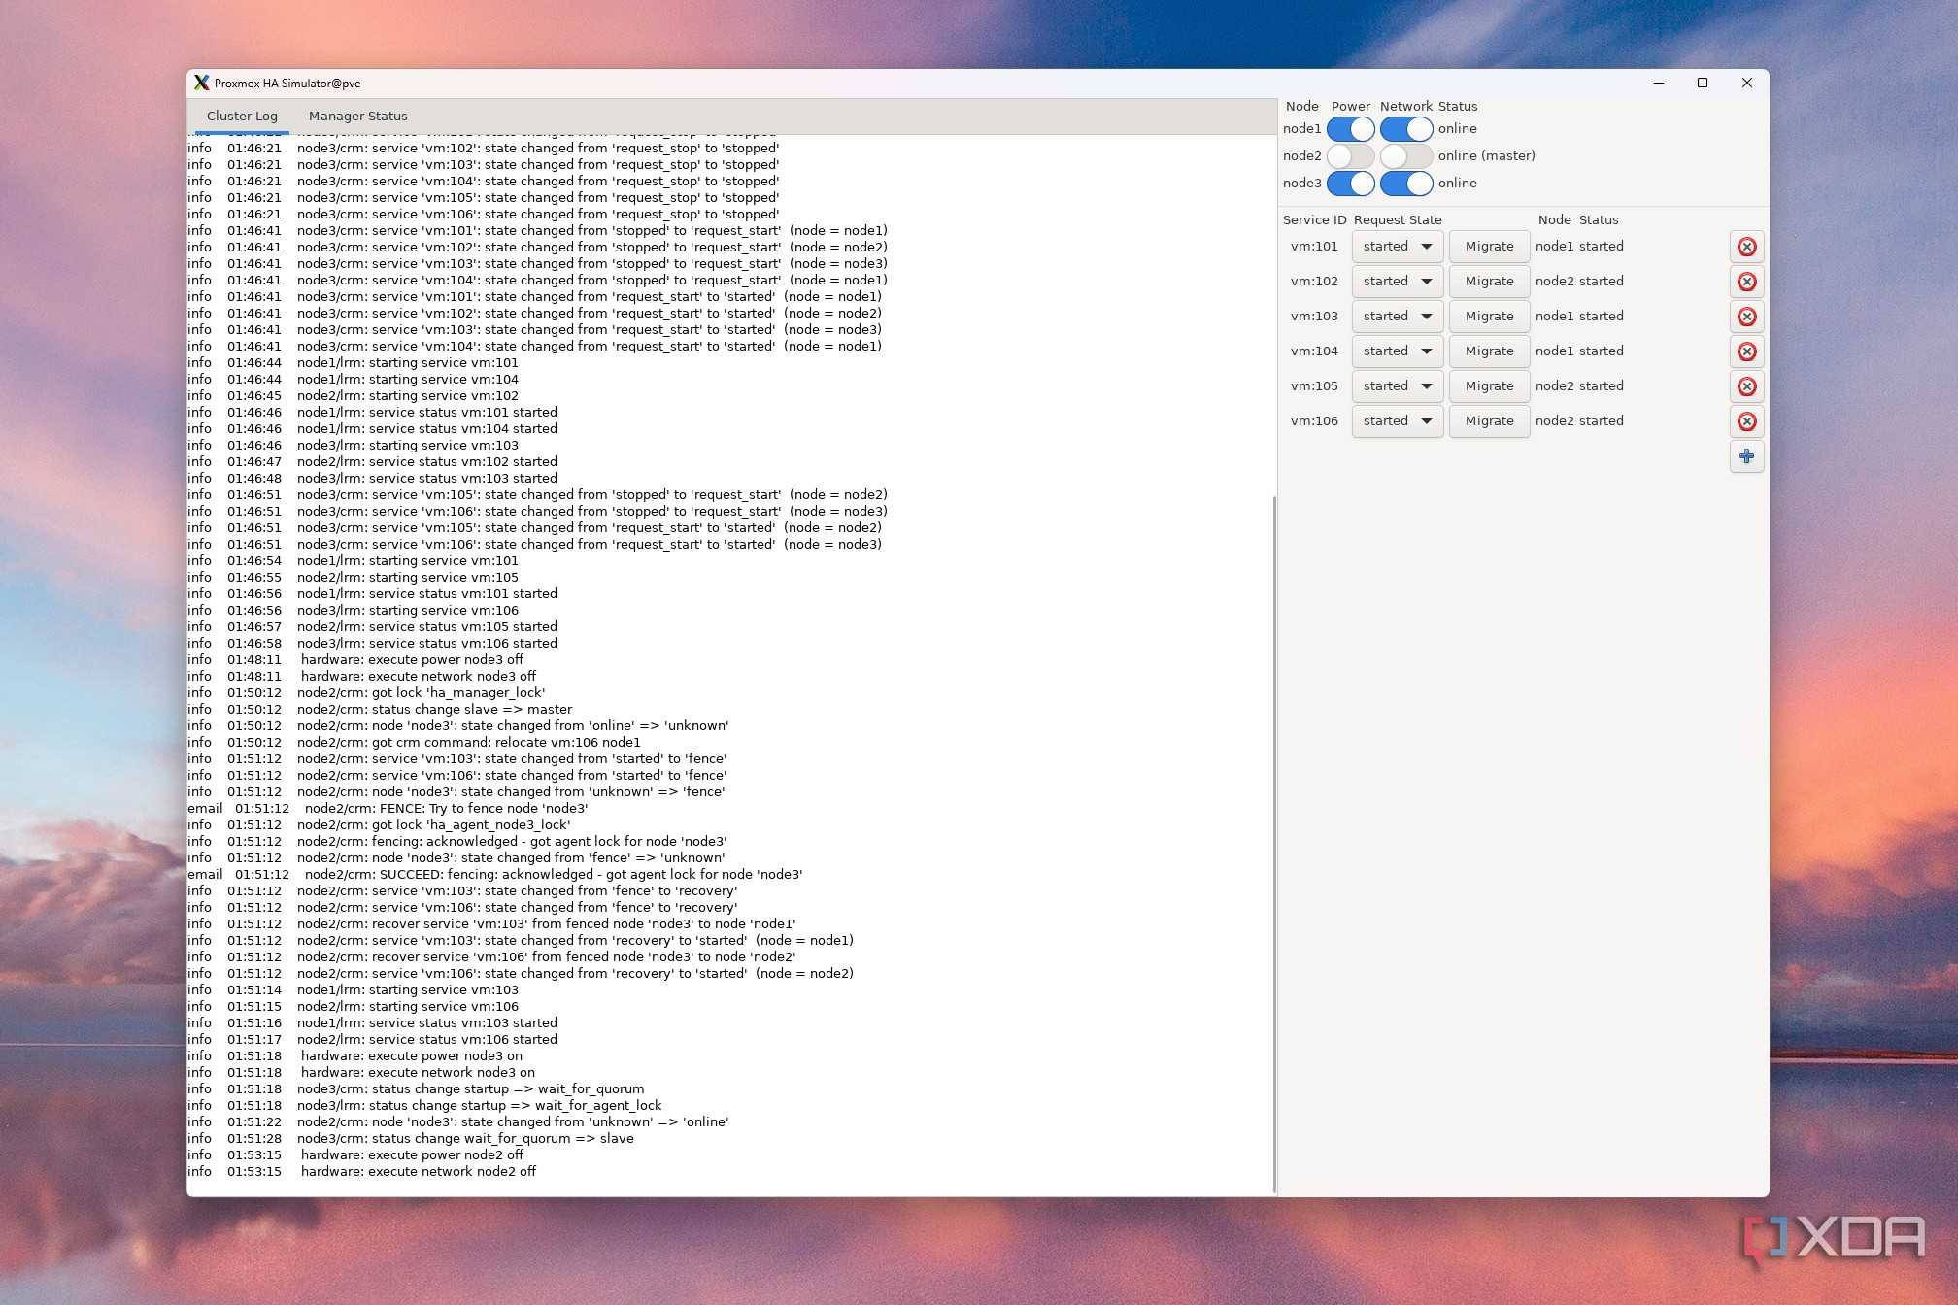The height and width of the screenshot is (1305, 1958).
Task: Minimize the Proxmox HA Simulator window
Action: click(1659, 84)
